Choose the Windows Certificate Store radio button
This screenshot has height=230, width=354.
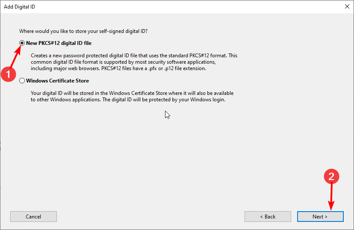click(22, 80)
